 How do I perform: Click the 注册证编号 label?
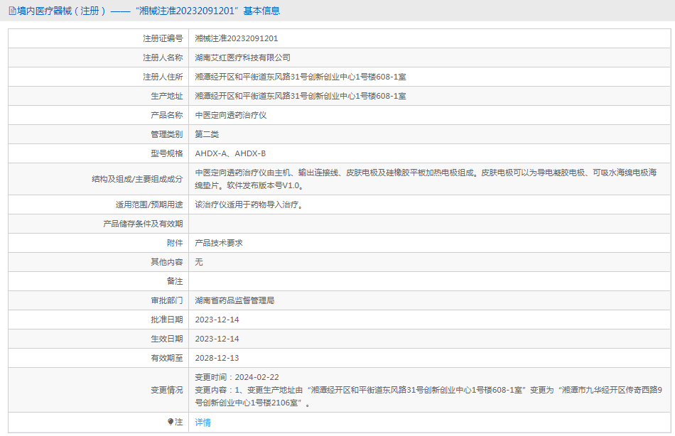pos(163,38)
